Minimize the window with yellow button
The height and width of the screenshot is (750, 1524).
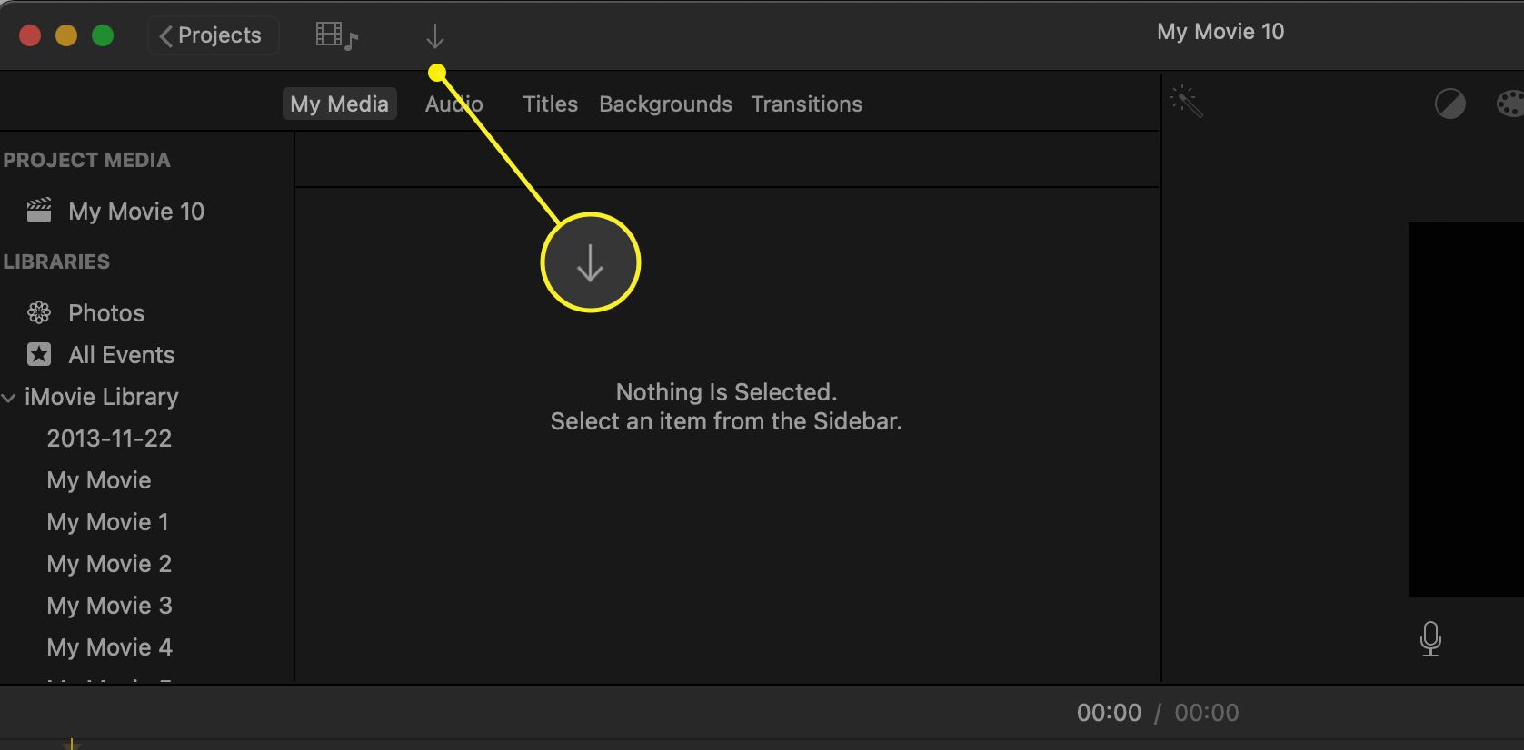[66, 35]
